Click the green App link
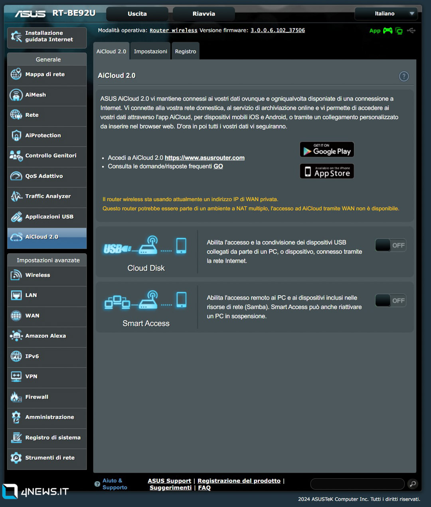 [375, 31]
